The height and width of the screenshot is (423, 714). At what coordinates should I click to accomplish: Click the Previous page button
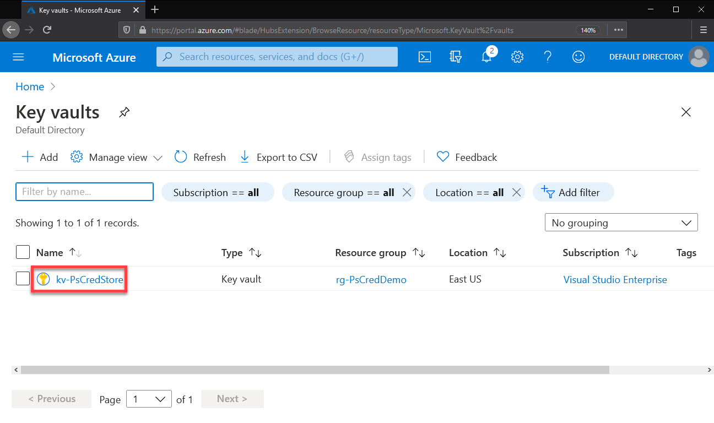(52, 399)
